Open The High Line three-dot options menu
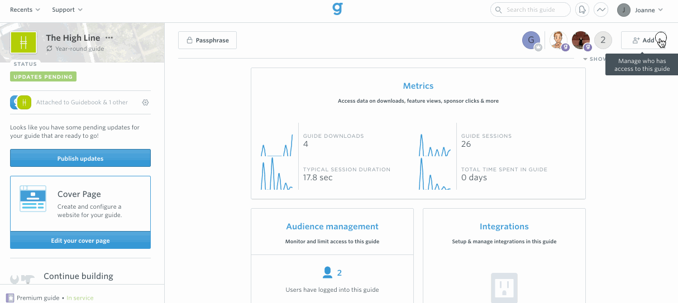This screenshot has height=303, width=678. click(x=109, y=38)
